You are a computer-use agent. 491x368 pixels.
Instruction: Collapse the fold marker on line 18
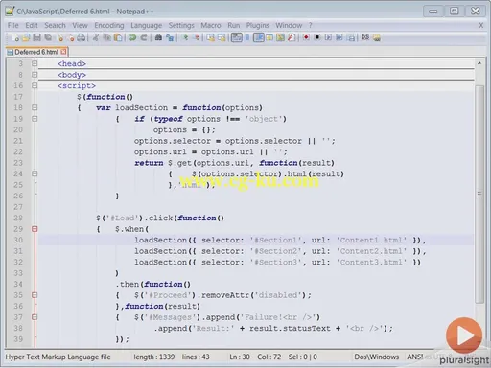(x=35, y=107)
